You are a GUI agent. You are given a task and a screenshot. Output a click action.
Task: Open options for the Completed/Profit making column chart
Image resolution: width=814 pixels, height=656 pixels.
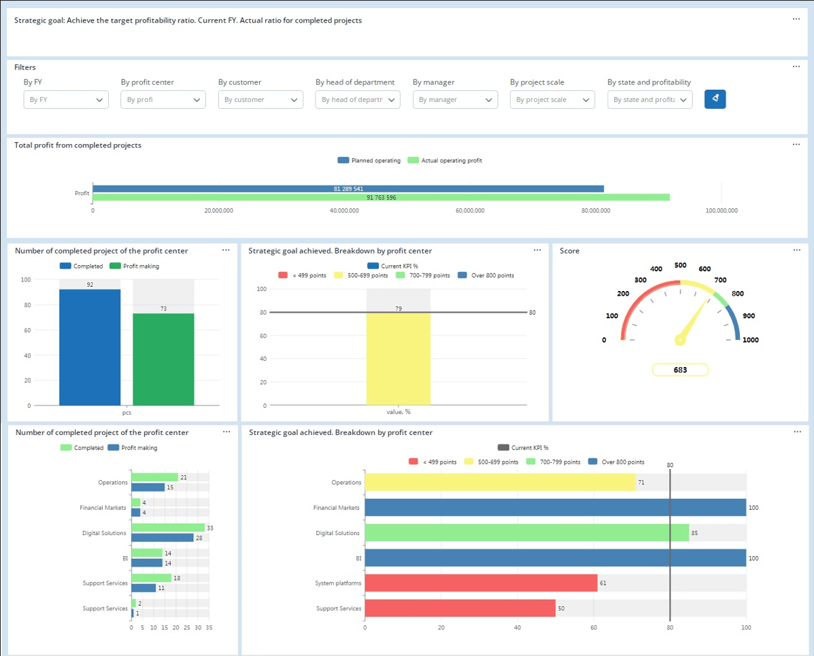(226, 250)
